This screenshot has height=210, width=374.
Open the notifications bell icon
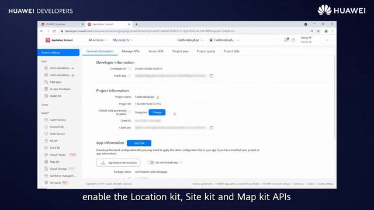pos(286,40)
